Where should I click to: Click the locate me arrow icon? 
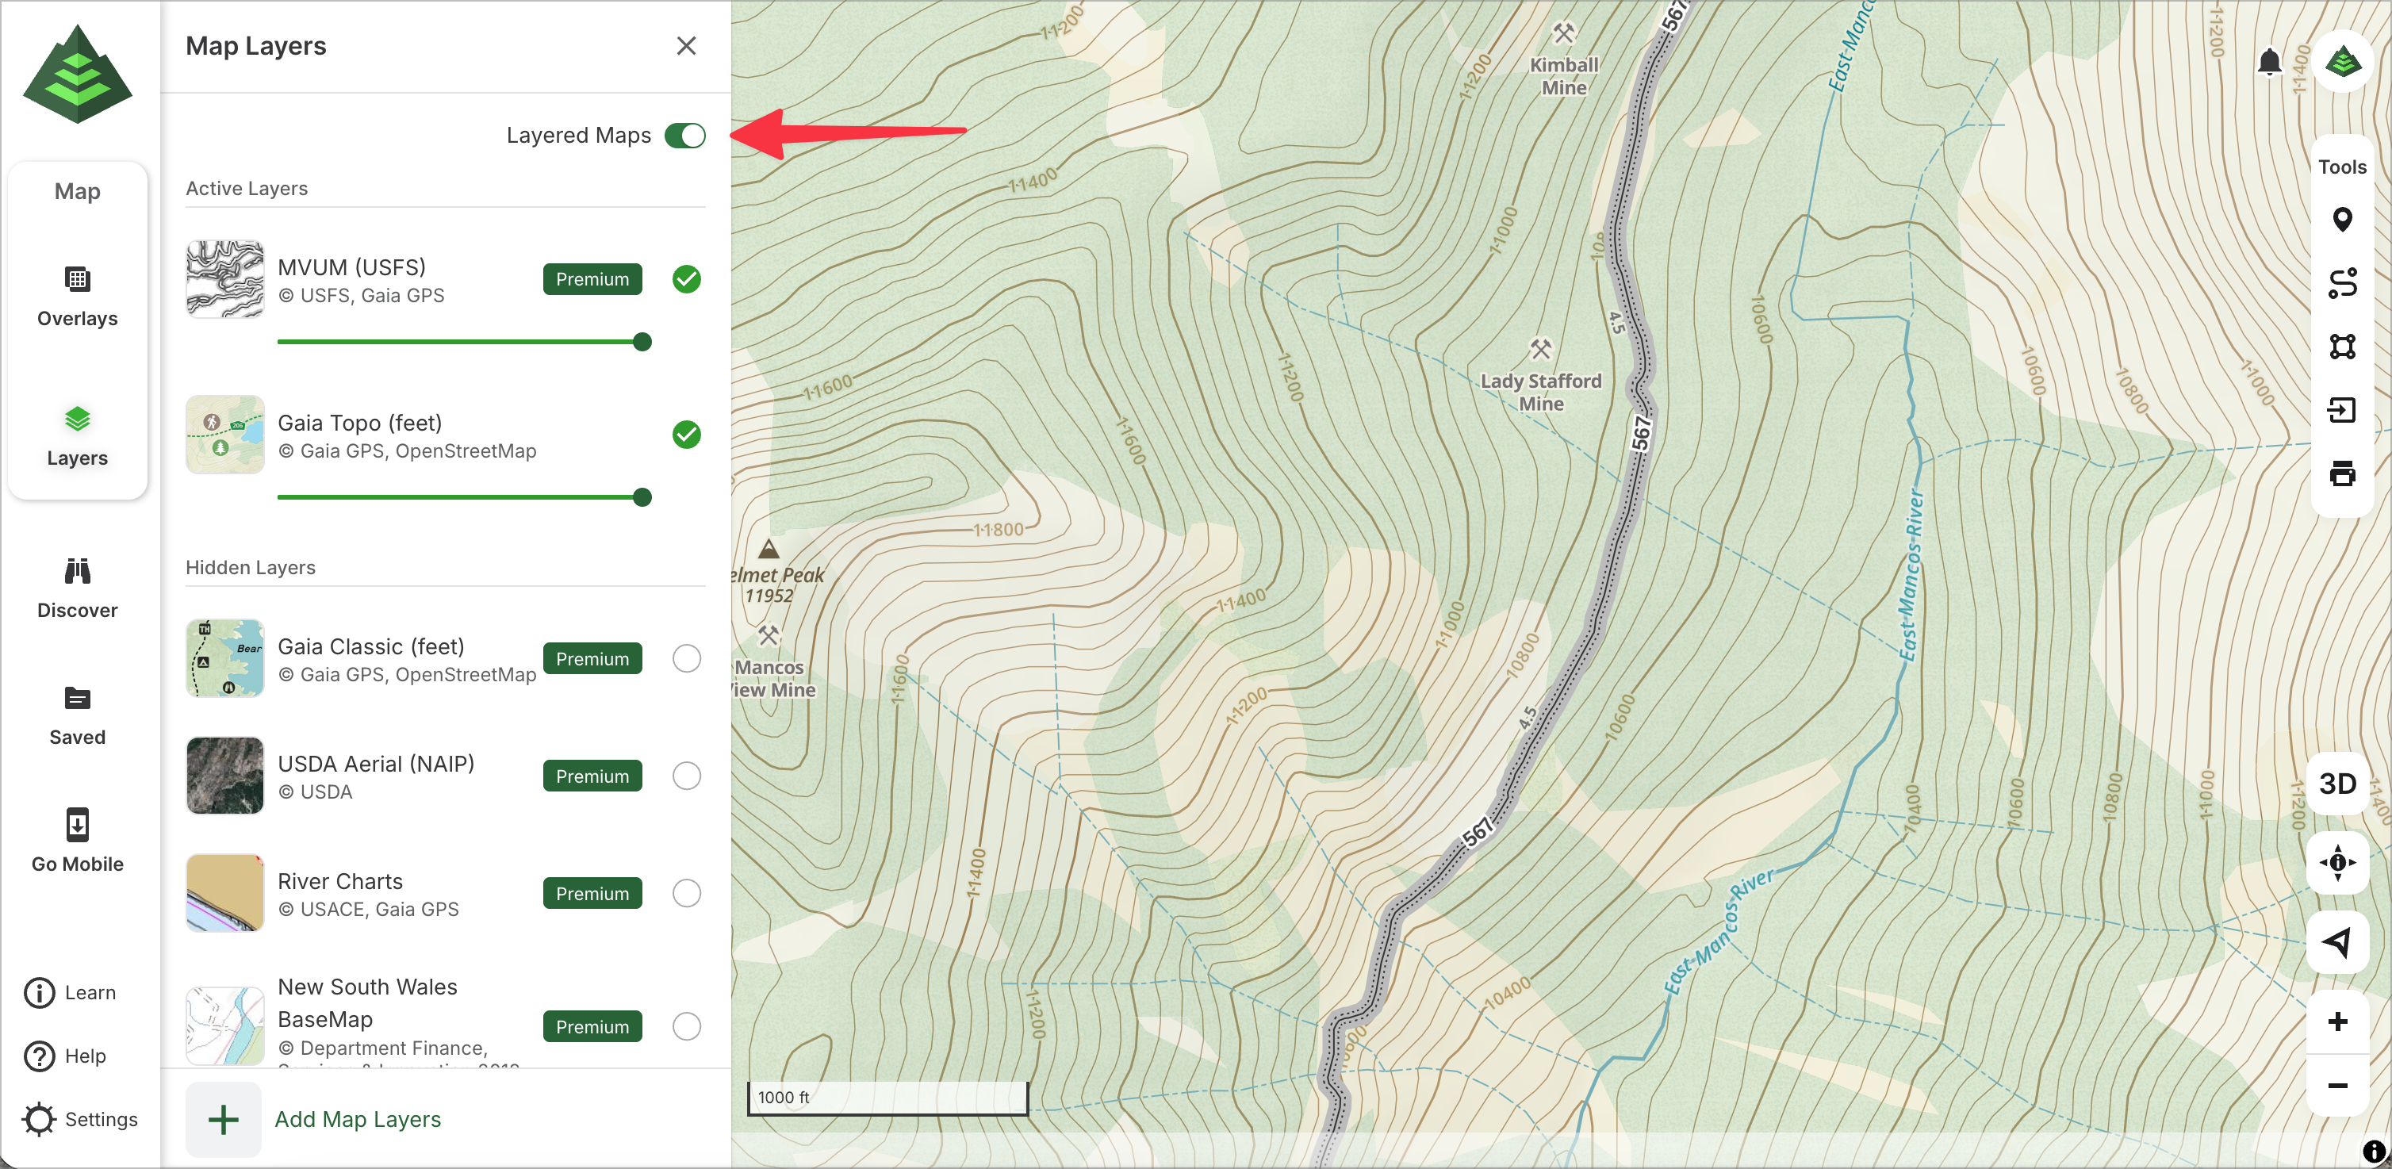(2337, 942)
